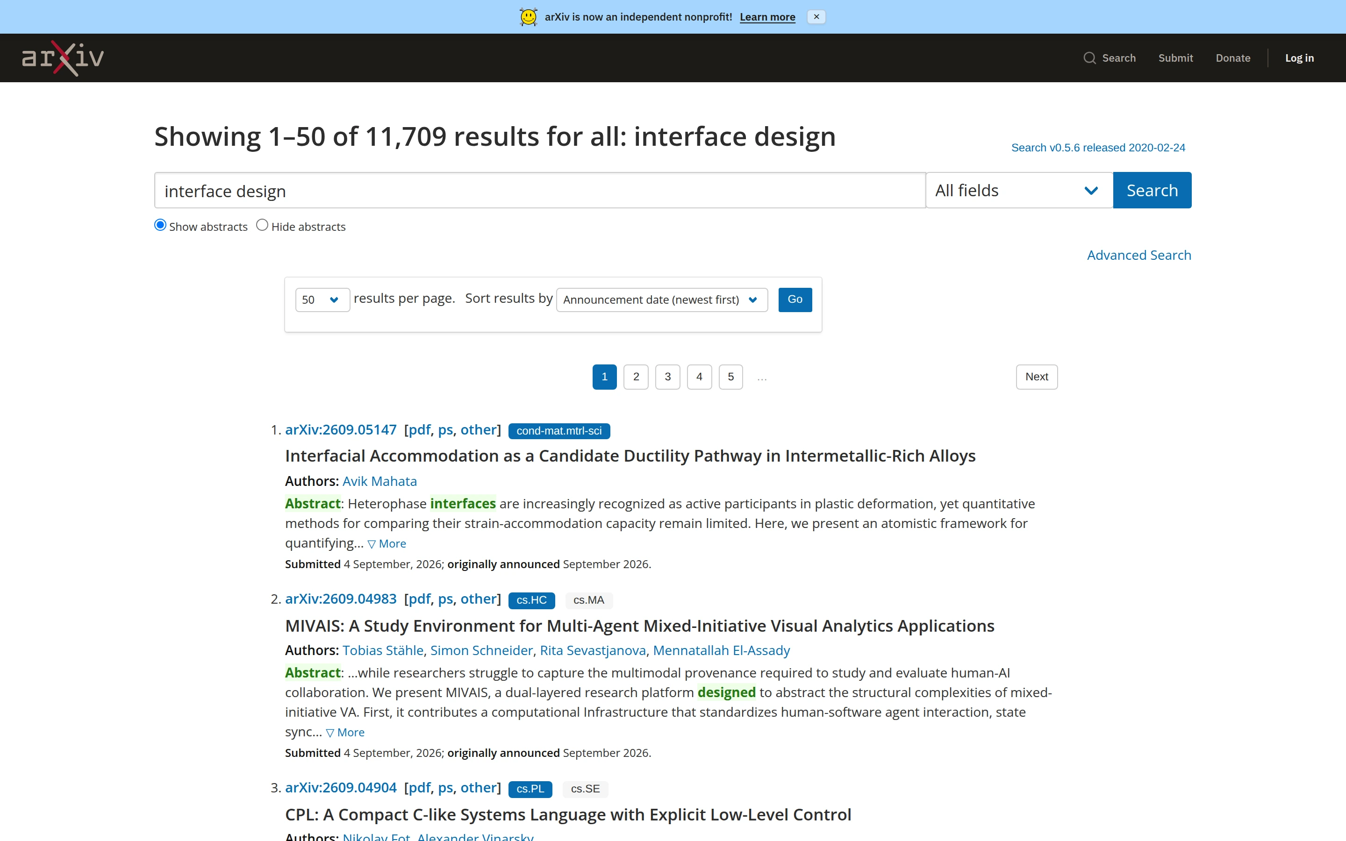This screenshot has height=841, width=1346.
Task: Open the All fields dropdown
Action: [x=1019, y=190]
